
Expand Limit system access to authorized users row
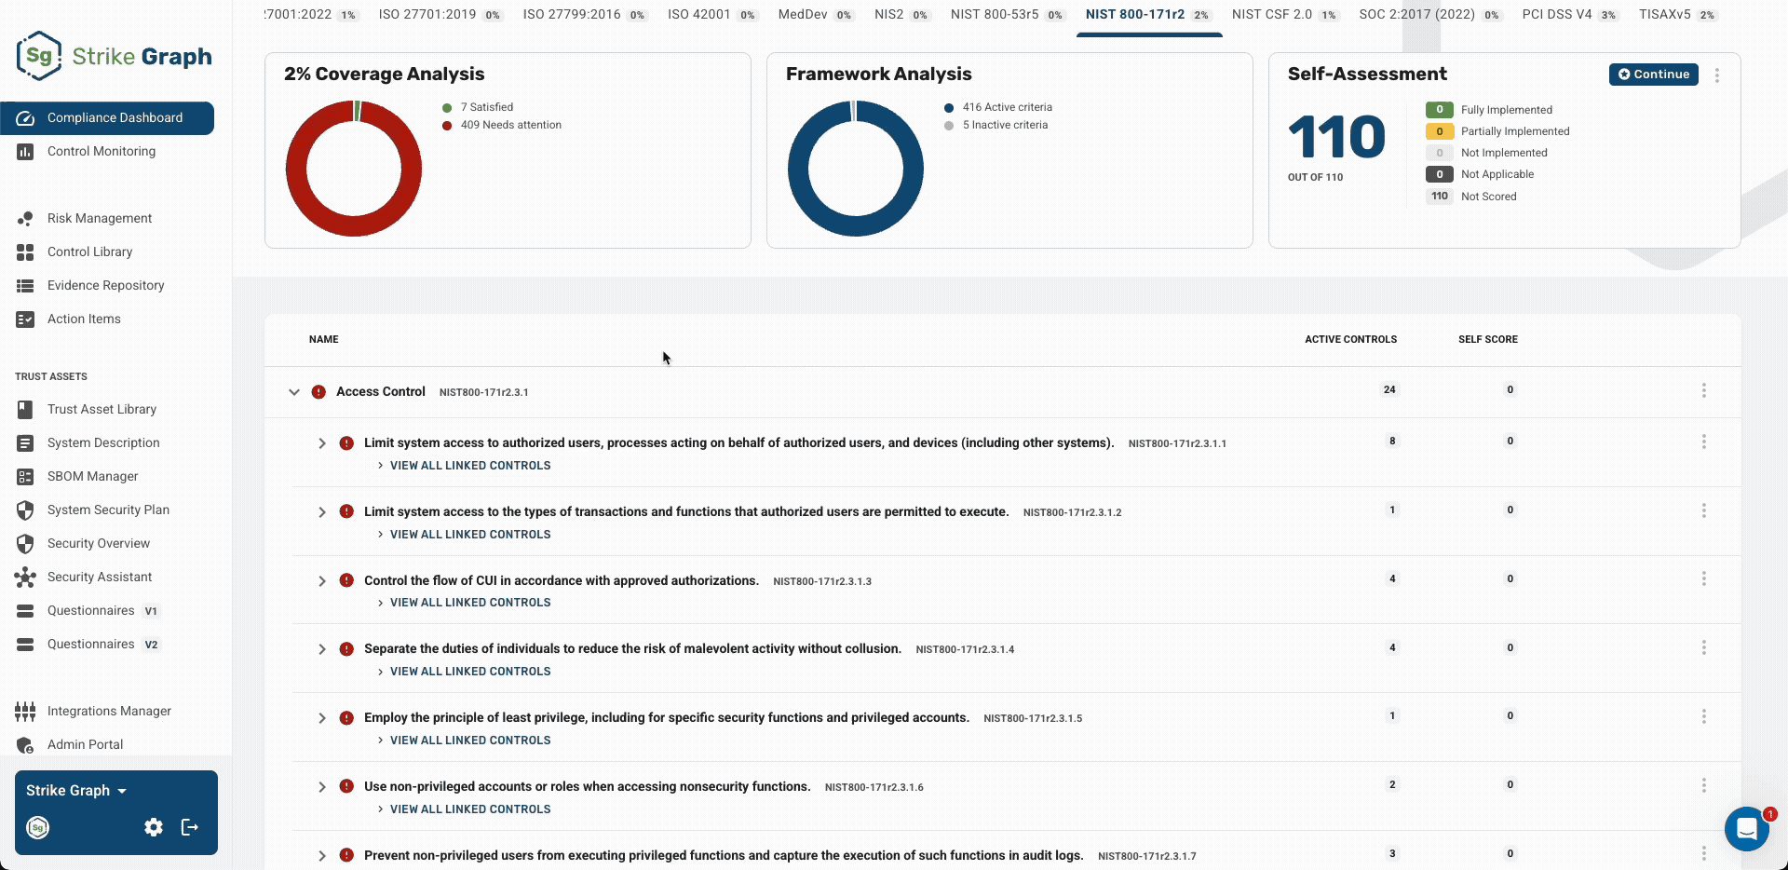(x=322, y=443)
